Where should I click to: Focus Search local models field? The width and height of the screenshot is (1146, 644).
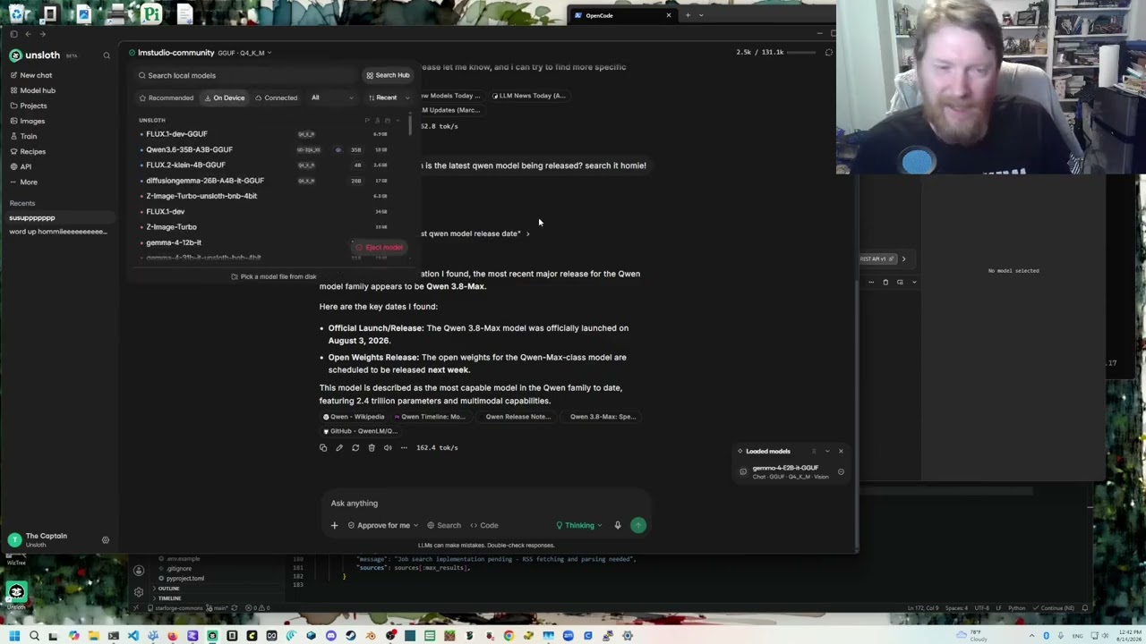coord(246,75)
